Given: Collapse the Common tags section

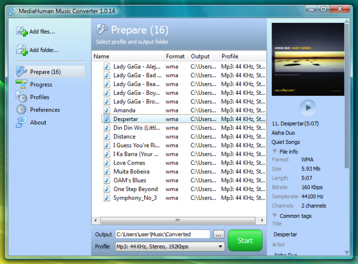Looking at the screenshot, I should 274,215.
